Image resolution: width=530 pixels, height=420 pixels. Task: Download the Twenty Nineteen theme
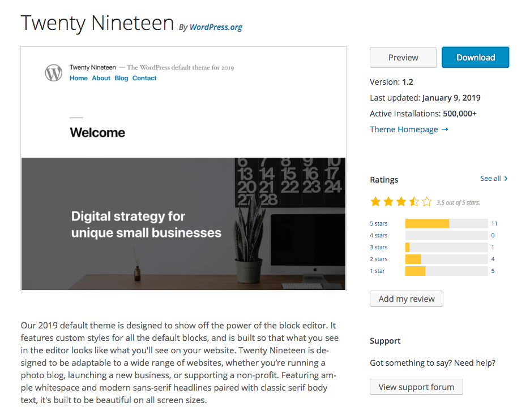click(x=475, y=57)
